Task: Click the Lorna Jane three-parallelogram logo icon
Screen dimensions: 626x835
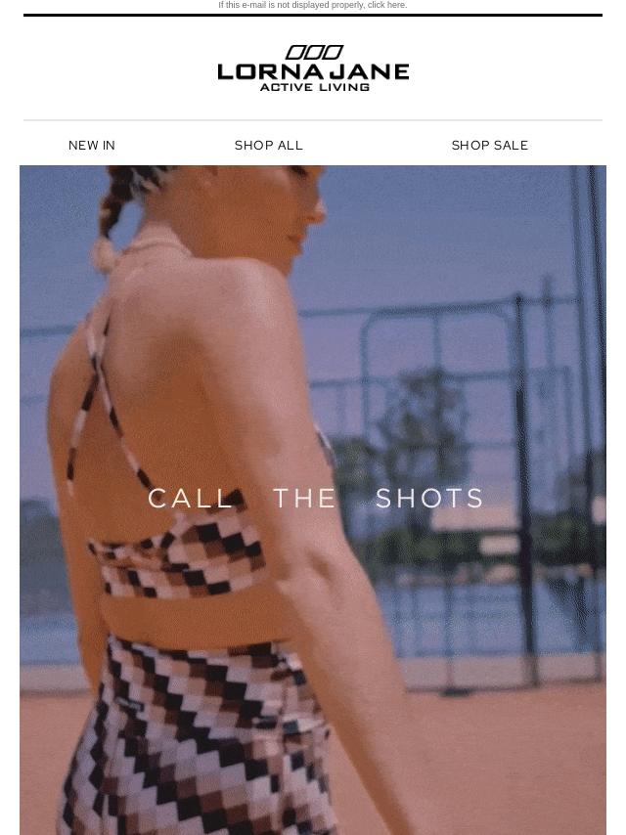Action: click(314, 52)
